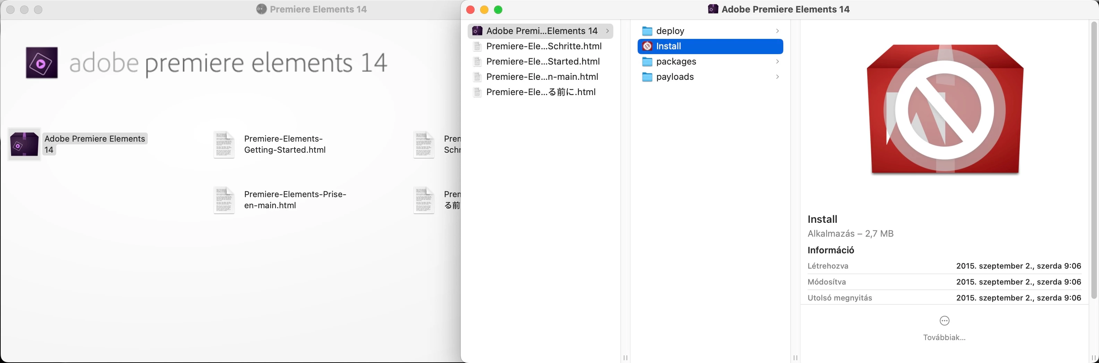Image resolution: width=1099 pixels, height=363 pixels.
Task: Click the packages folder icon
Action: coord(647,62)
